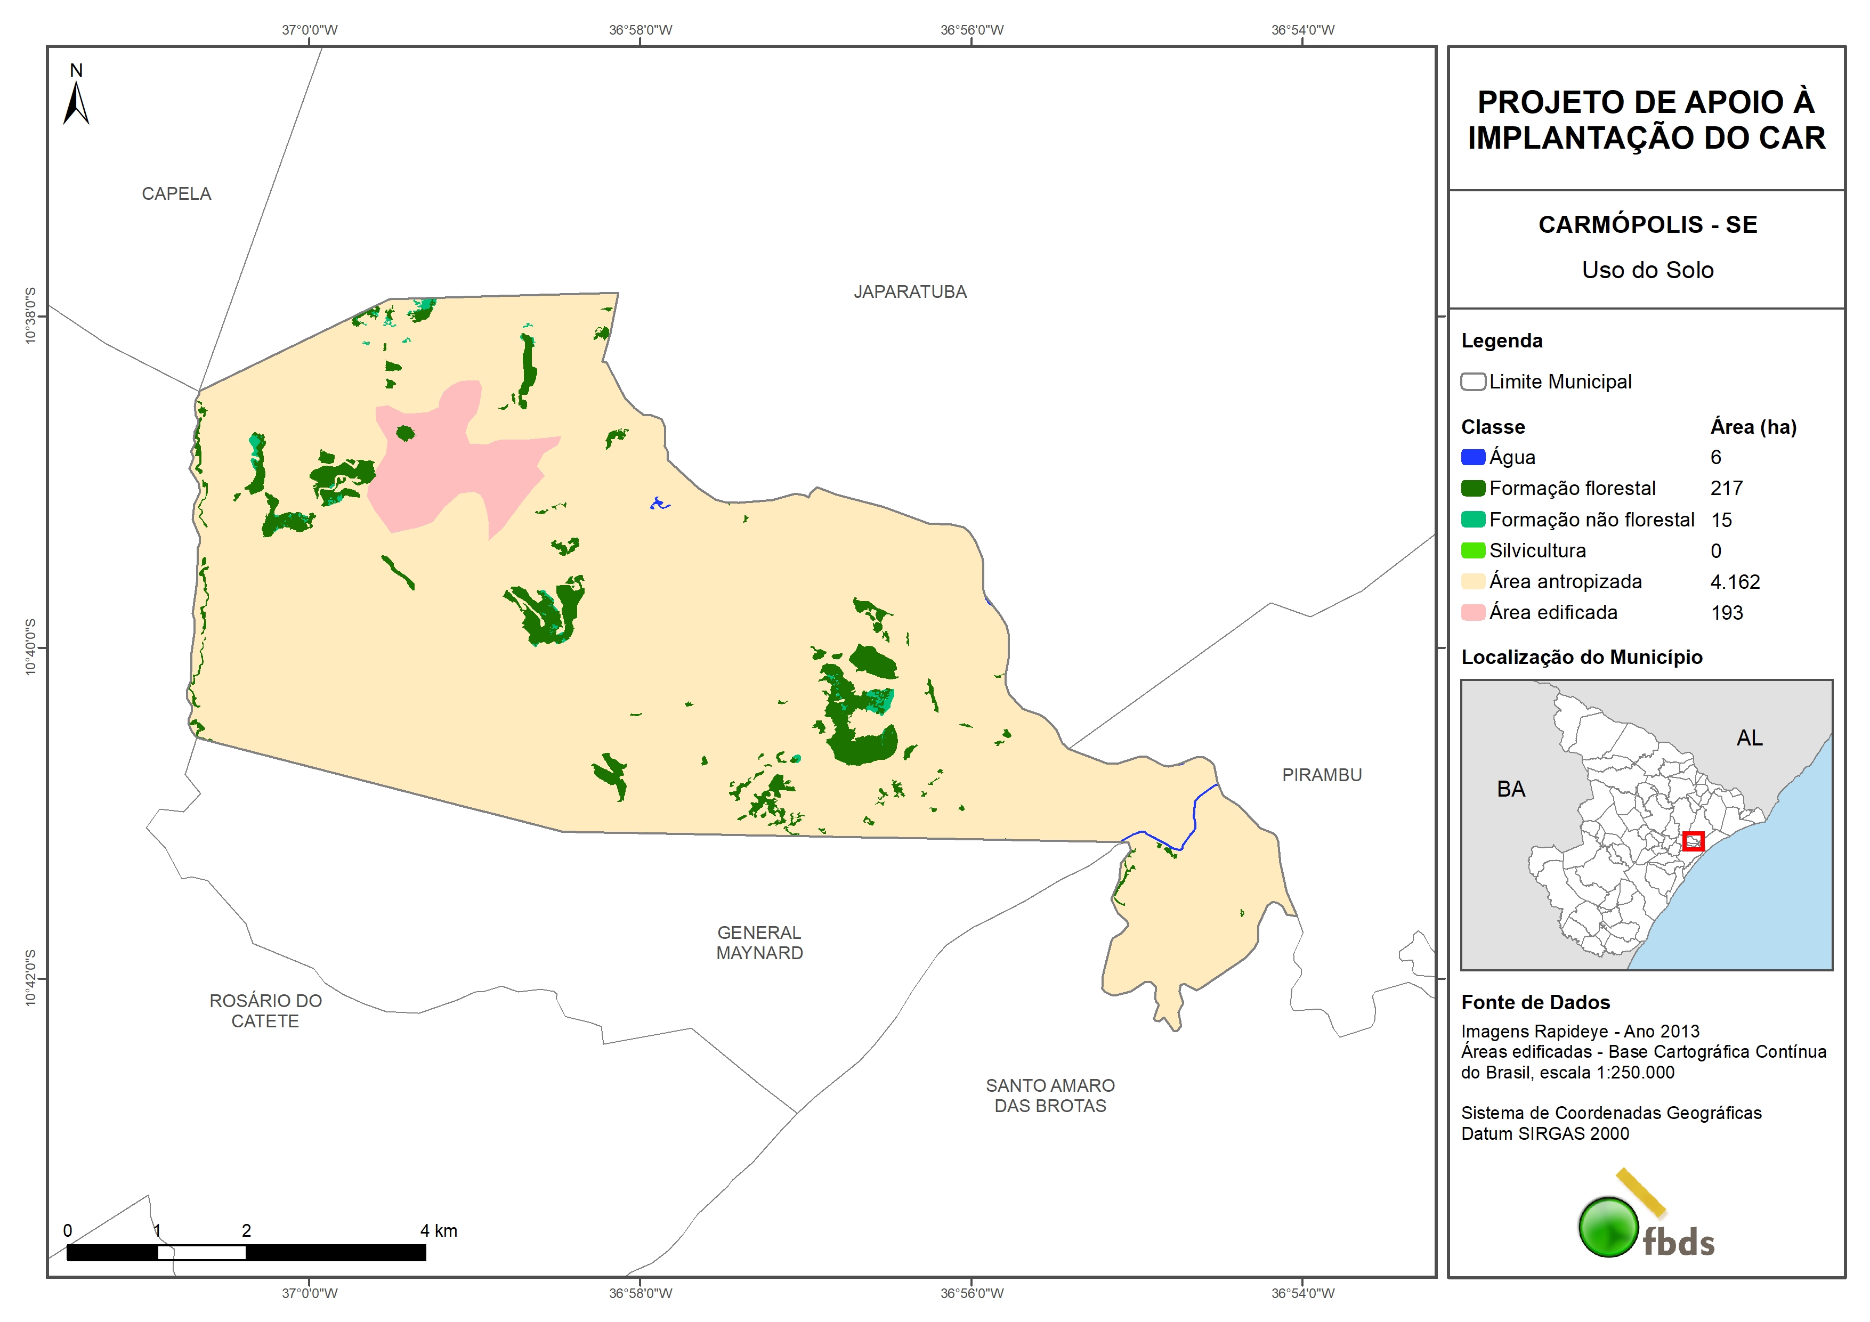The image size is (1870, 1322).
Task: Select the Formação florestal dark green swatch
Action: [1472, 489]
